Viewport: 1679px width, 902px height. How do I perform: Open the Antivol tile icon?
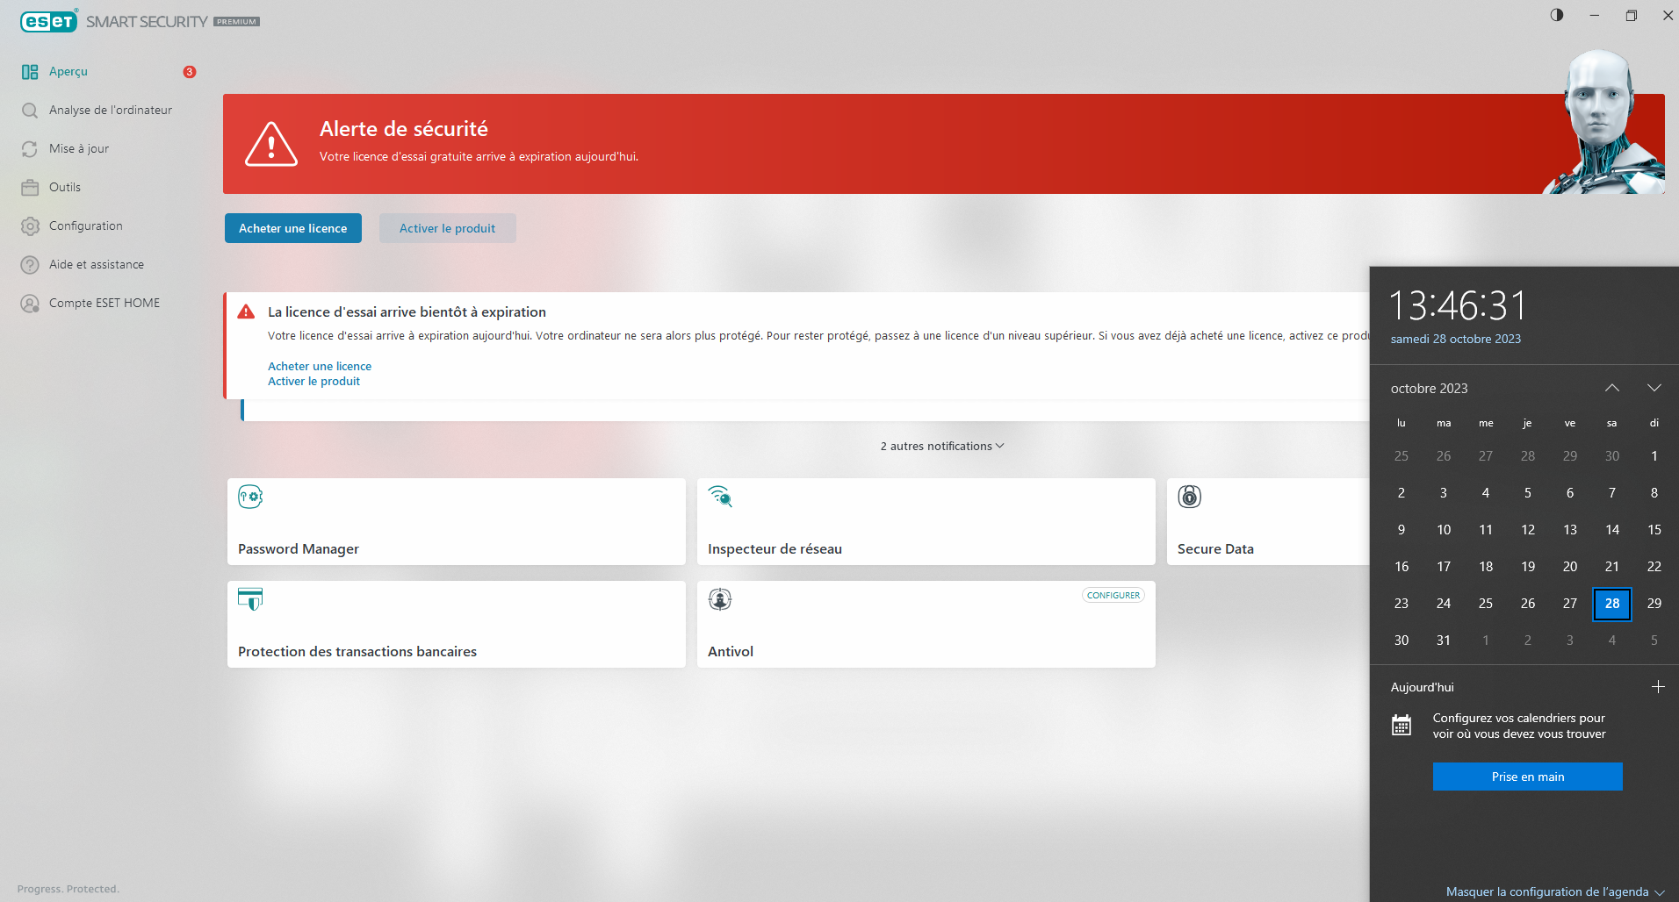(x=720, y=599)
